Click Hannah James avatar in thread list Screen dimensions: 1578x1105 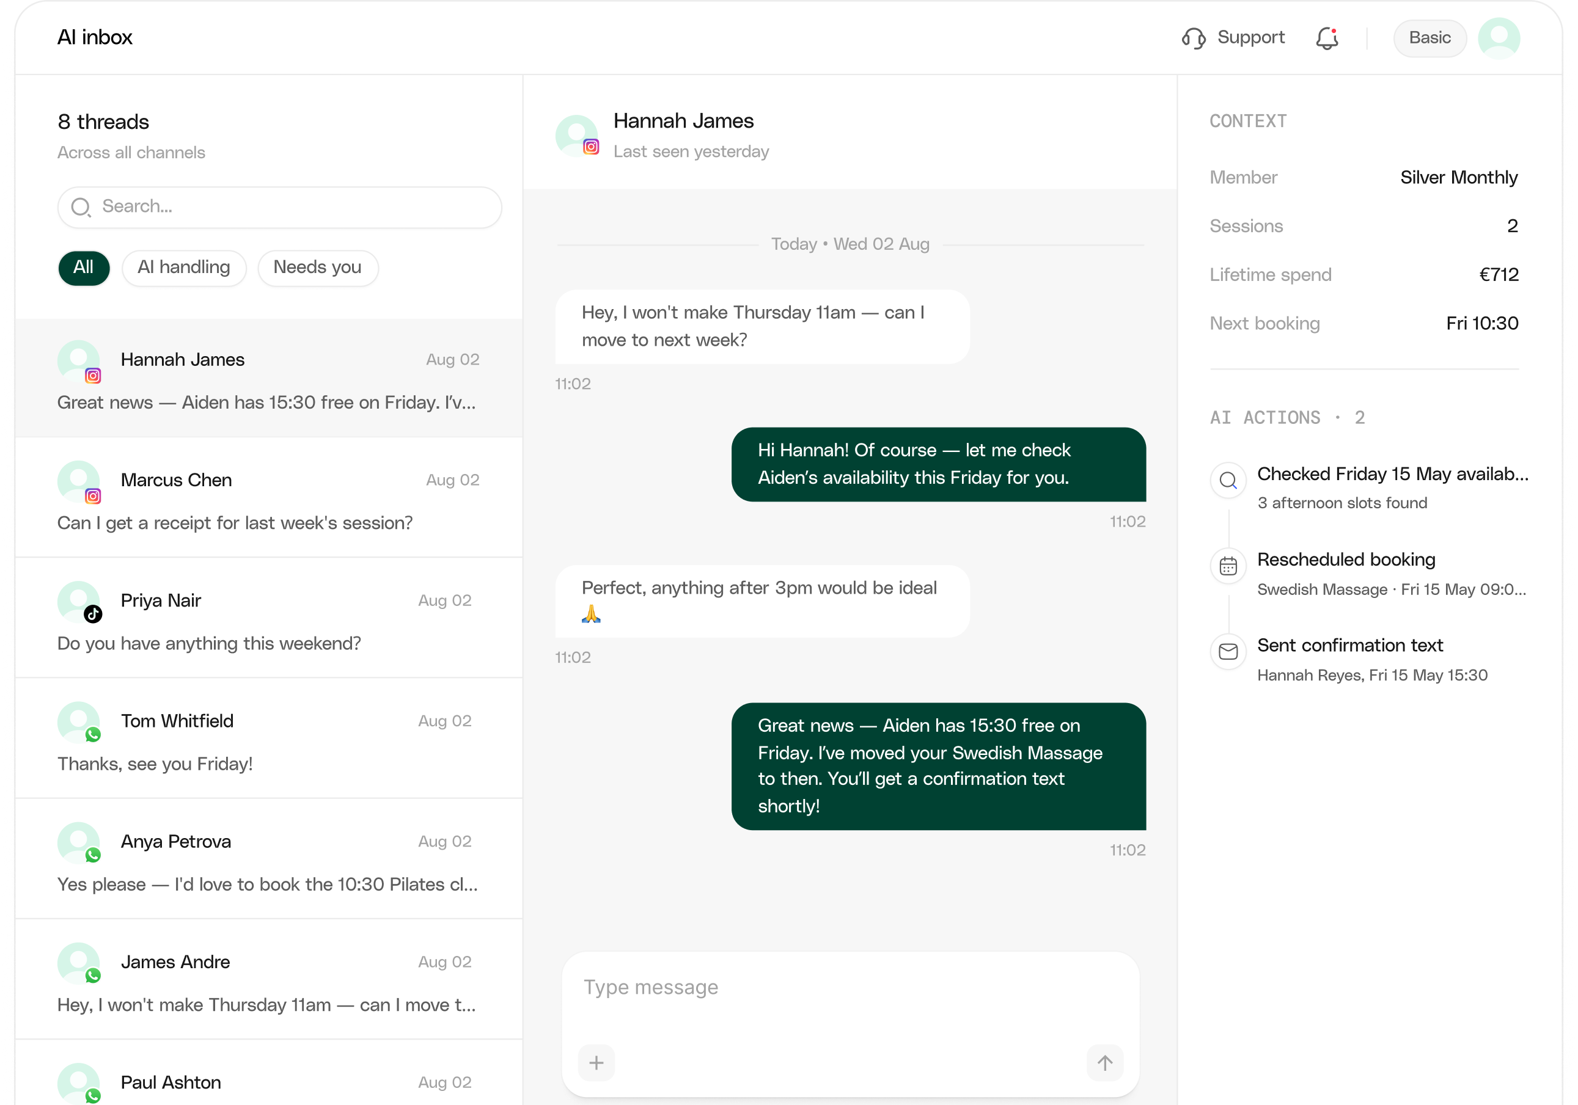(78, 360)
